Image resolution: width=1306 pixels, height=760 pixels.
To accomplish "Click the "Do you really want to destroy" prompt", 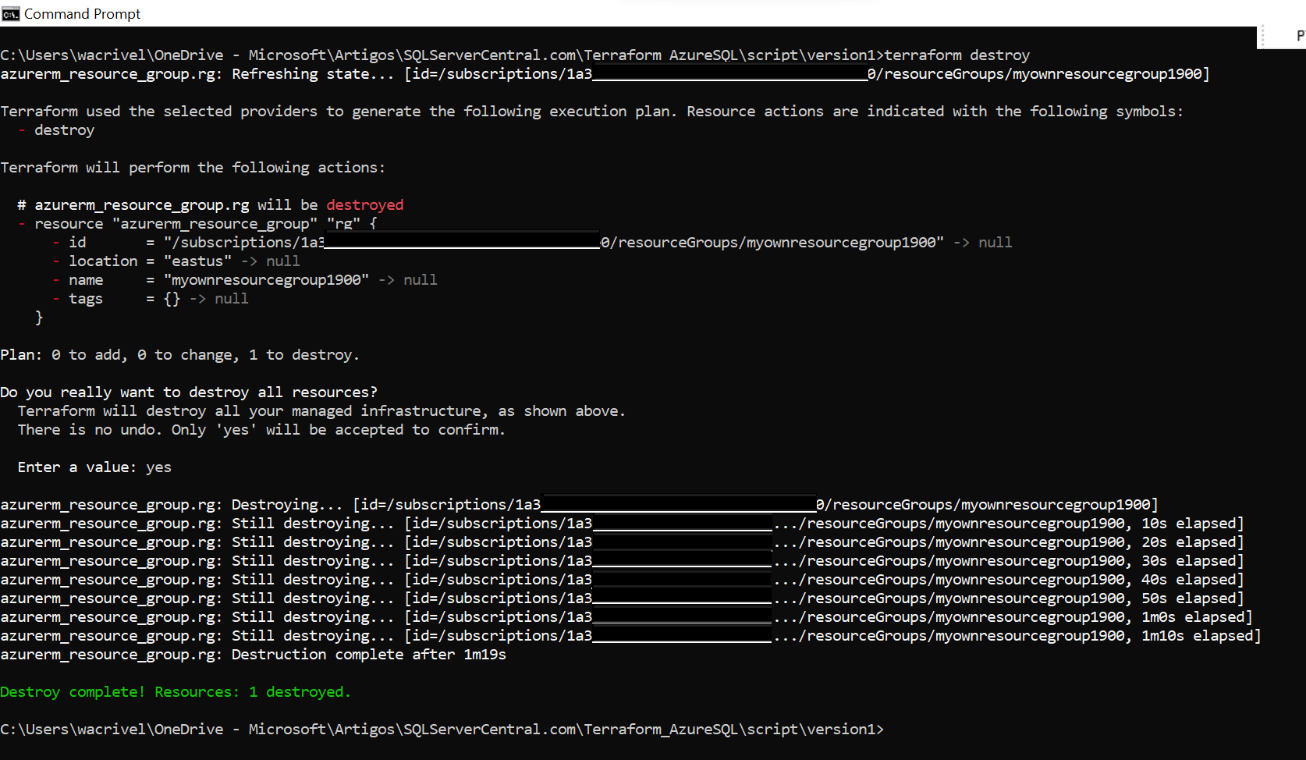I will click(x=189, y=392).
